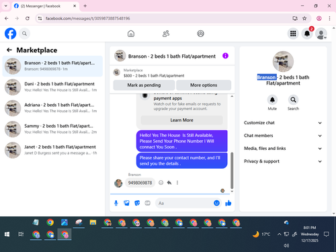336x252 pixels.
Task: Open a new browser tab
Action: [x=85, y=6]
